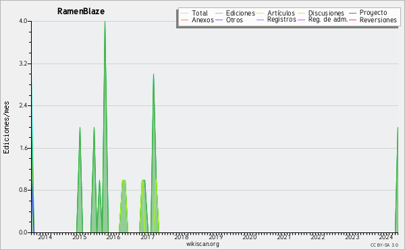
Task: Click the 2022 x-axis label
Action: 318,237
